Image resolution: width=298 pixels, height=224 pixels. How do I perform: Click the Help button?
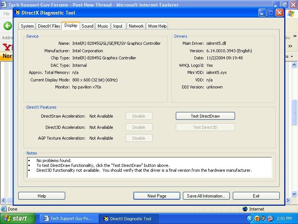[x=42, y=196]
